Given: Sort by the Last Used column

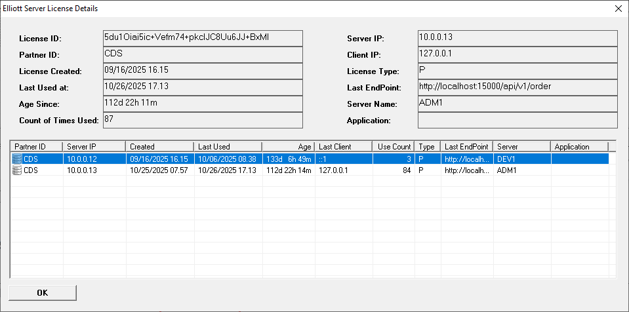Looking at the screenshot, I should (228, 147).
